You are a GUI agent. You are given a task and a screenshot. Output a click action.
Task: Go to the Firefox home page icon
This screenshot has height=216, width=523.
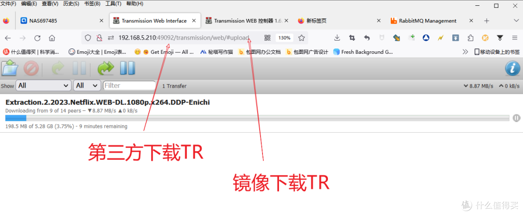52,38
